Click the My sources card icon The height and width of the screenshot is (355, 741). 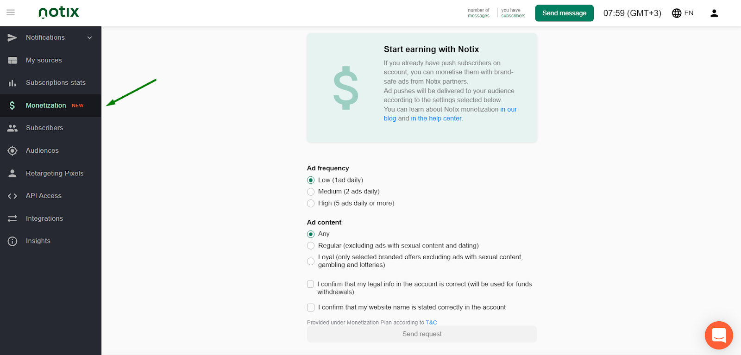13,60
